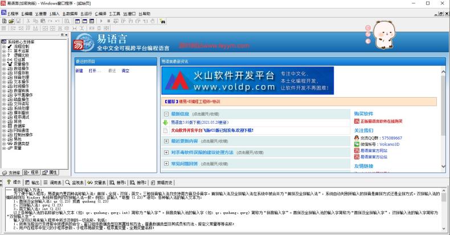The height and width of the screenshot is (235, 450).
Task: Click the QQ penguin icon beside 交流QQ群
Action: tap(357, 138)
